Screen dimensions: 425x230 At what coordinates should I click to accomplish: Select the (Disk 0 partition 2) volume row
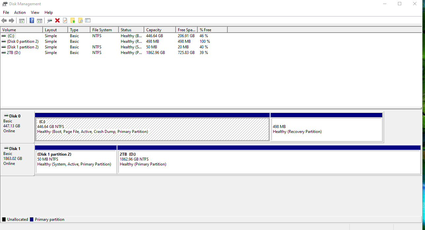[x=114, y=41]
